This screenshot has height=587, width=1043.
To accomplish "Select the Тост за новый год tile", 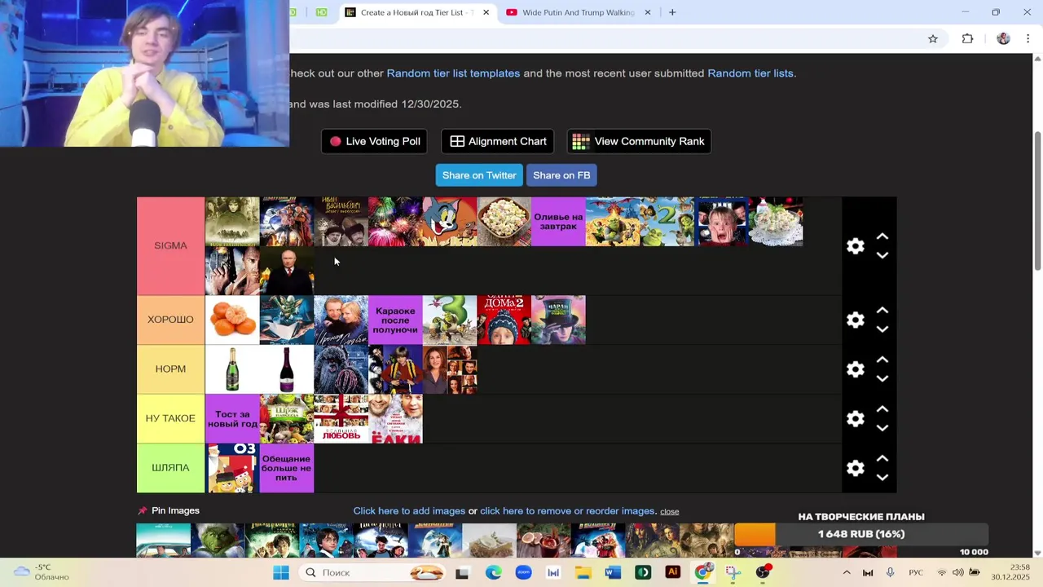I will click(232, 418).
